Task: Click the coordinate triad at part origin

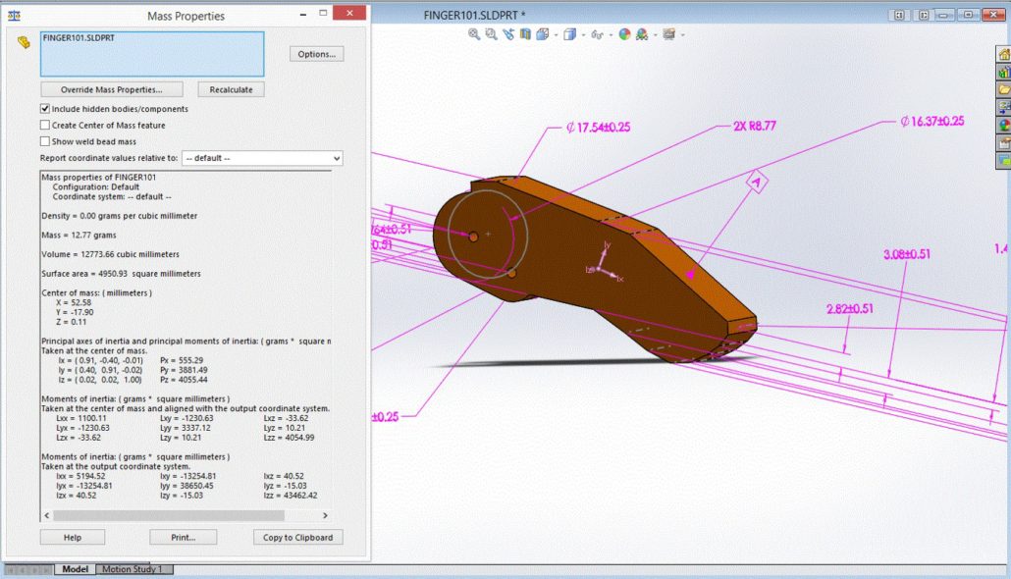Action: [x=604, y=264]
